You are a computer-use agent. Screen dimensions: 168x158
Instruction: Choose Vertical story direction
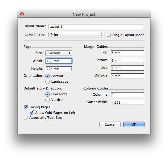[x=48, y=100]
